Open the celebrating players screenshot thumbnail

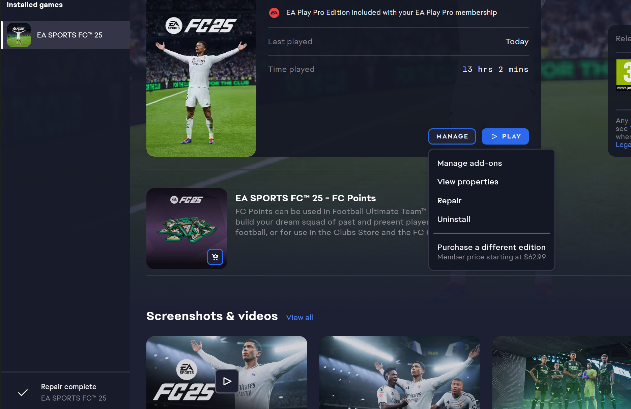[x=400, y=373]
